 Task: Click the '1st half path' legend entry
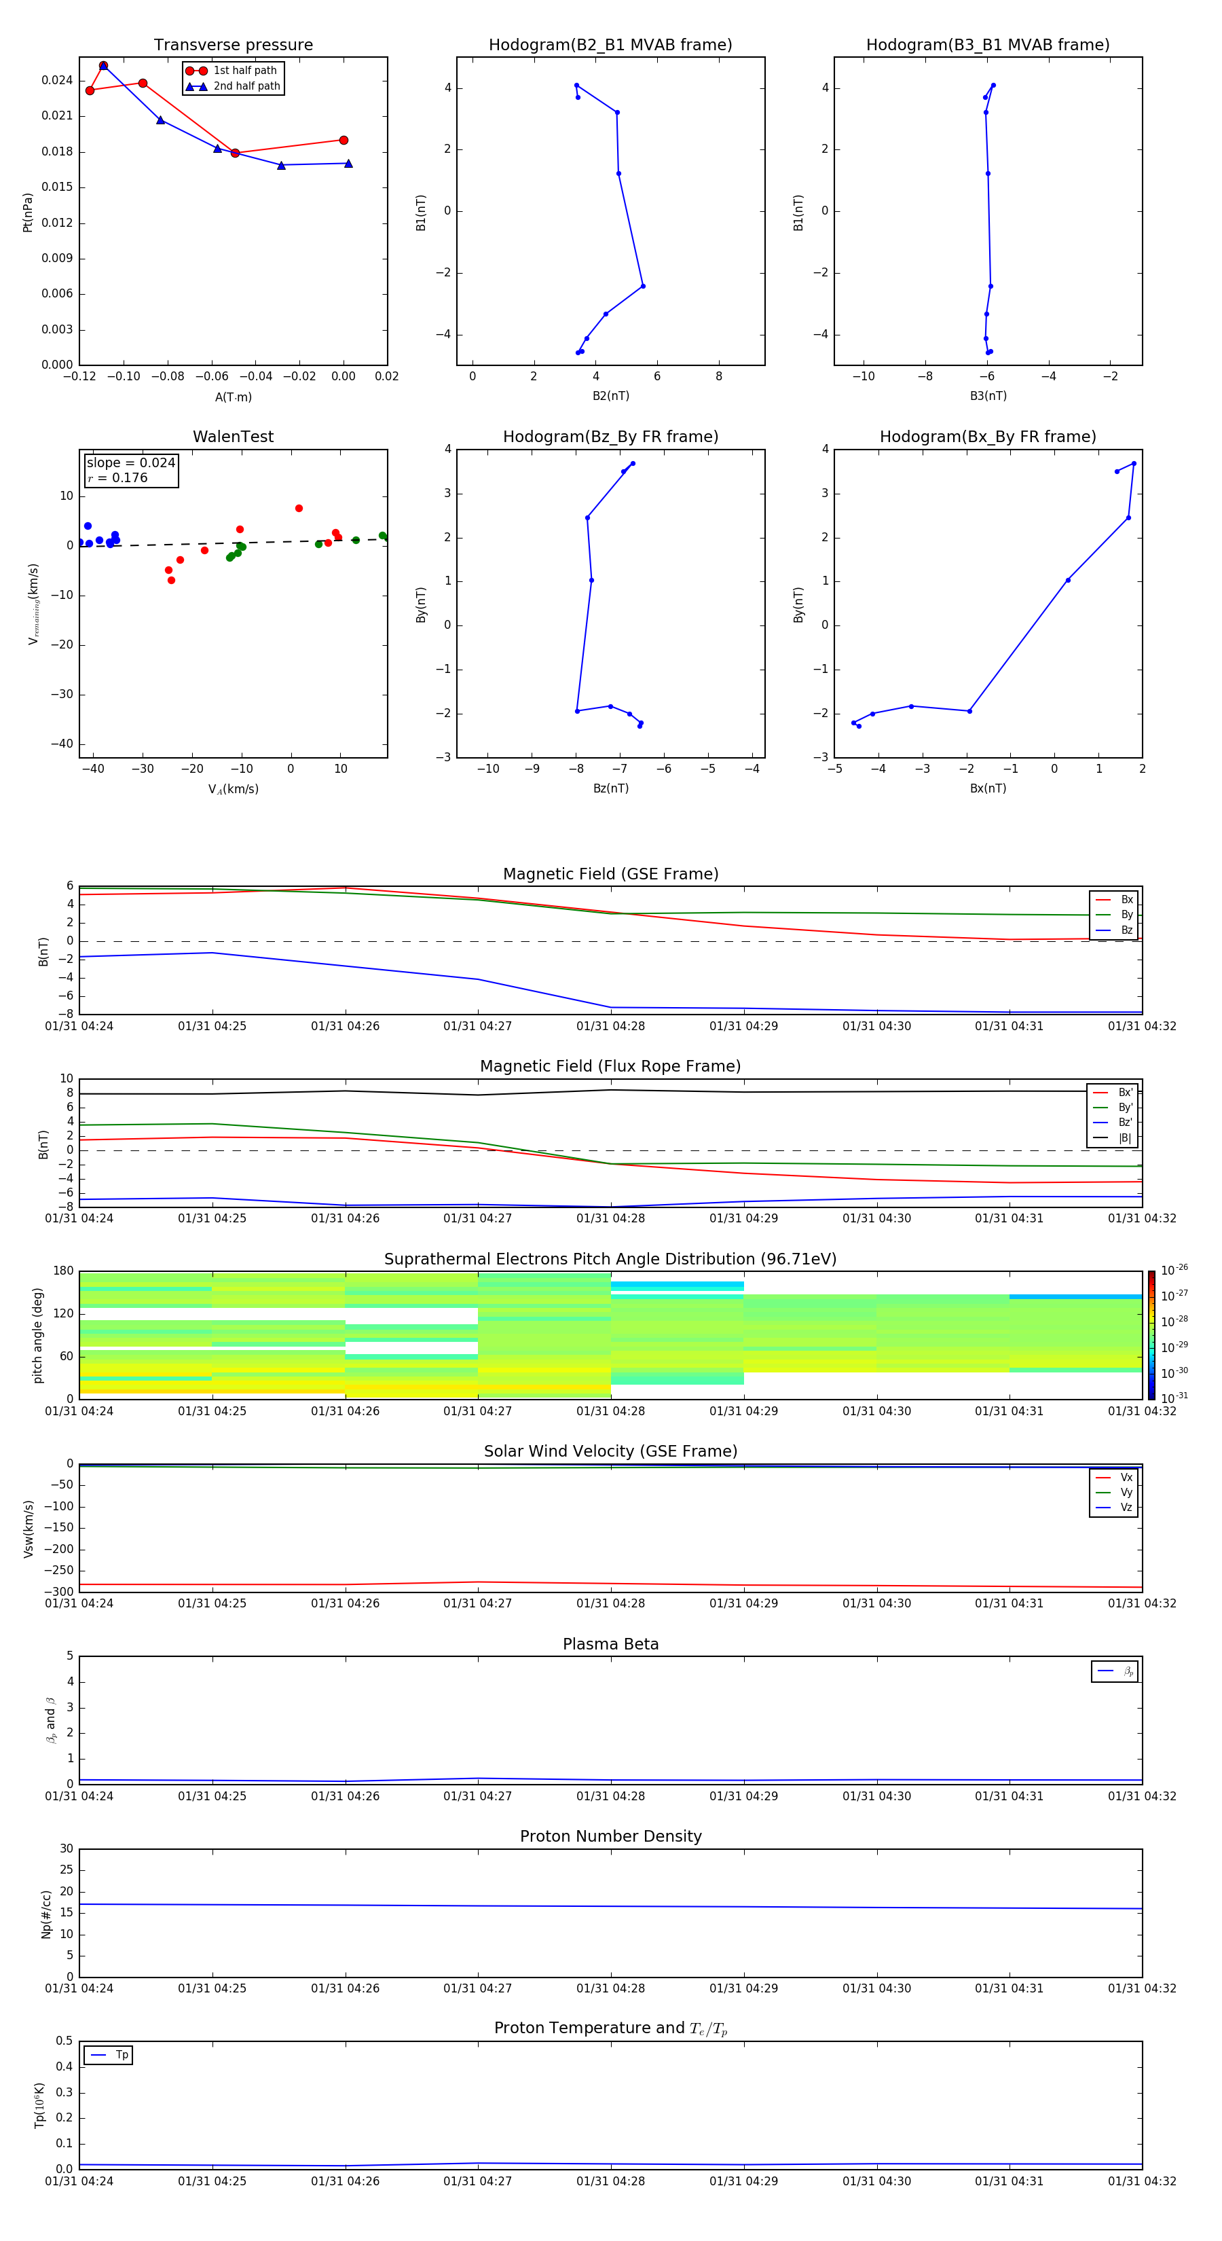pos(232,71)
